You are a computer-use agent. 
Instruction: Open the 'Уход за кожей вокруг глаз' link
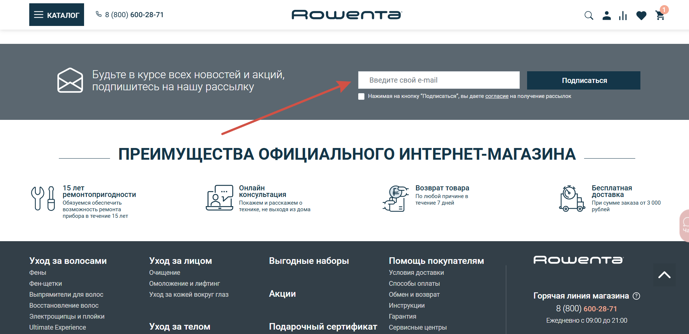[x=189, y=295]
